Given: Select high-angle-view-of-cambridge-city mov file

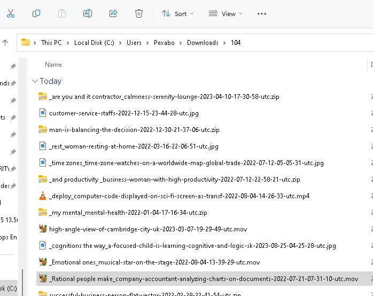Looking at the screenshot, I should 148,229.
